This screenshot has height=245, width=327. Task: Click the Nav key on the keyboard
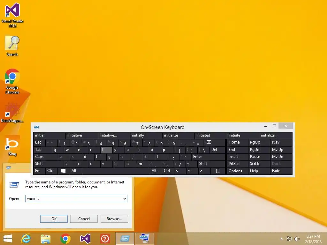pos(281,143)
